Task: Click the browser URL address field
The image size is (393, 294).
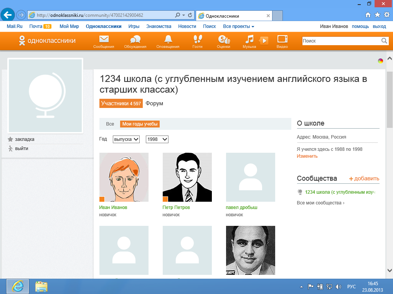Action: [105, 15]
